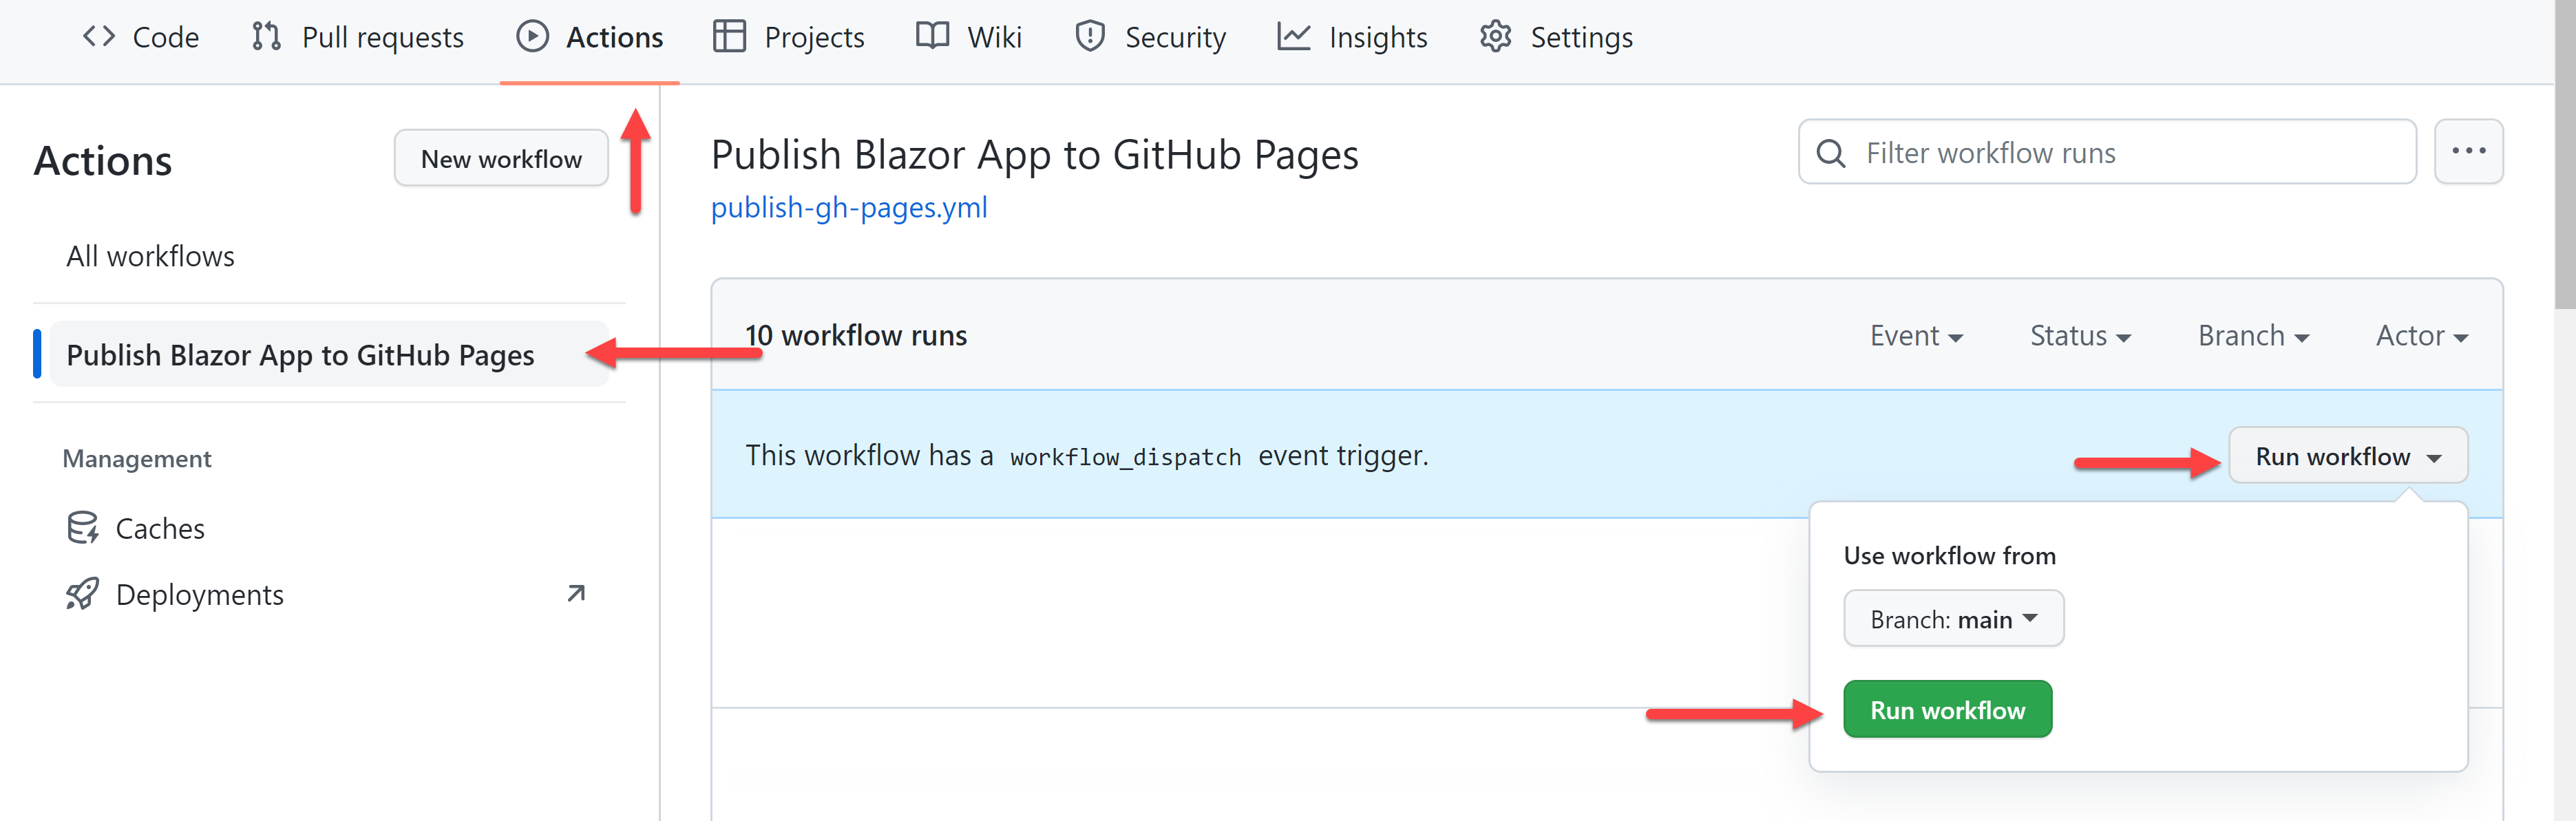Switch to the Actions tab

coord(590,37)
